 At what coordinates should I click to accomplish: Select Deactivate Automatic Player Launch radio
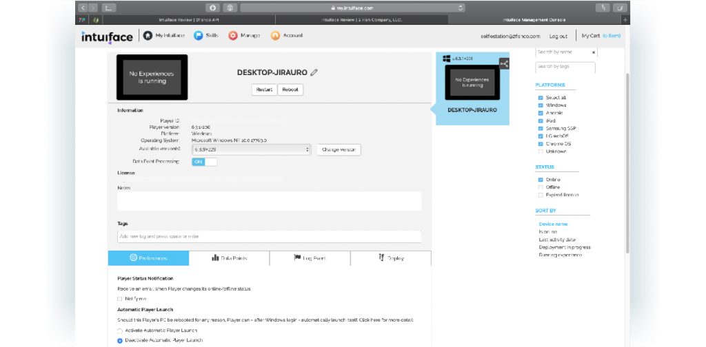coord(120,341)
